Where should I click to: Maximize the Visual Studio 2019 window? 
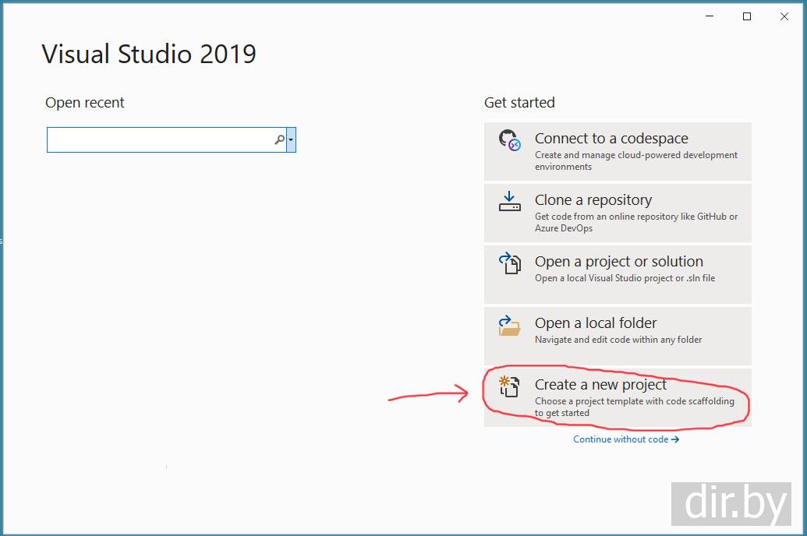tap(747, 16)
